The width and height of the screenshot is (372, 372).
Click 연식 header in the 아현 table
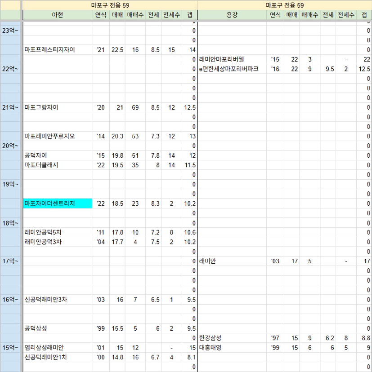tap(101, 15)
